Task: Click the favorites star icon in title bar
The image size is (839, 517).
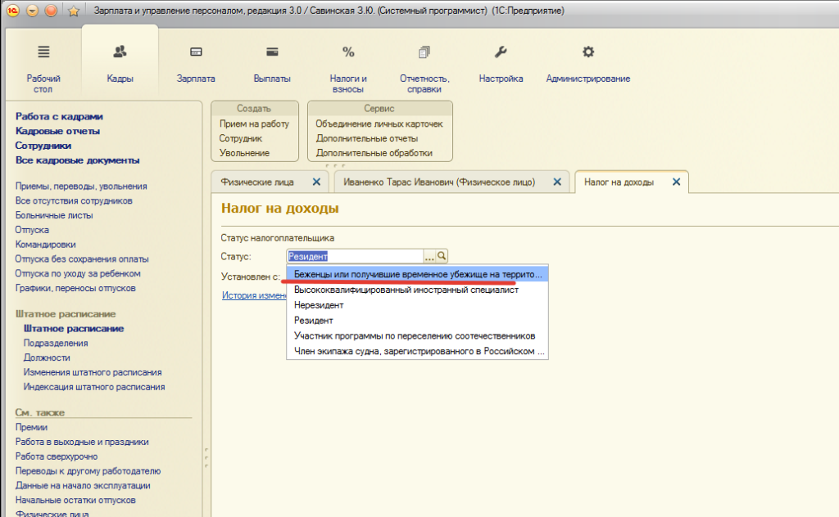Action: coord(73,11)
